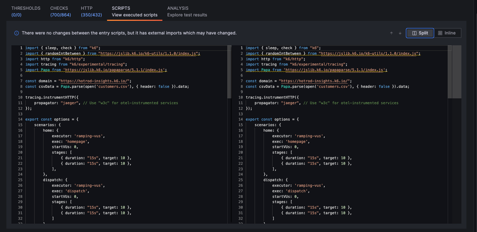Click right pane vertical scrollbar
This screenshot has width=477, height=232.
click(450, 72)
